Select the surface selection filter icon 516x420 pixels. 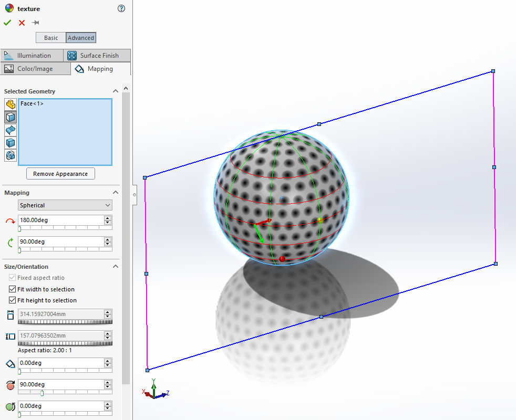(10, 130)
